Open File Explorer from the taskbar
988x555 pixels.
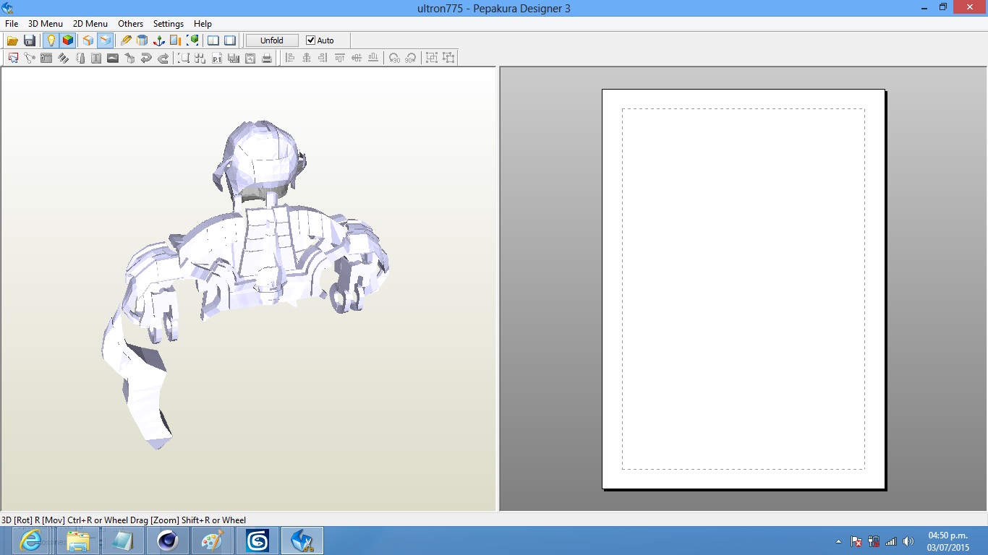tap(77, 541)
